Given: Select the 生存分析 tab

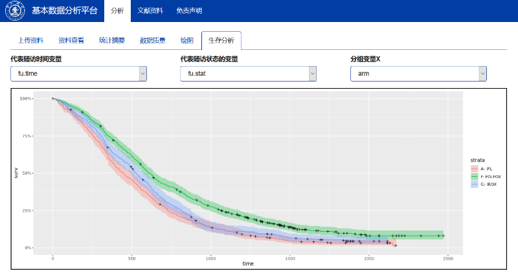Looking at the screenshot, I should point(221,40).
